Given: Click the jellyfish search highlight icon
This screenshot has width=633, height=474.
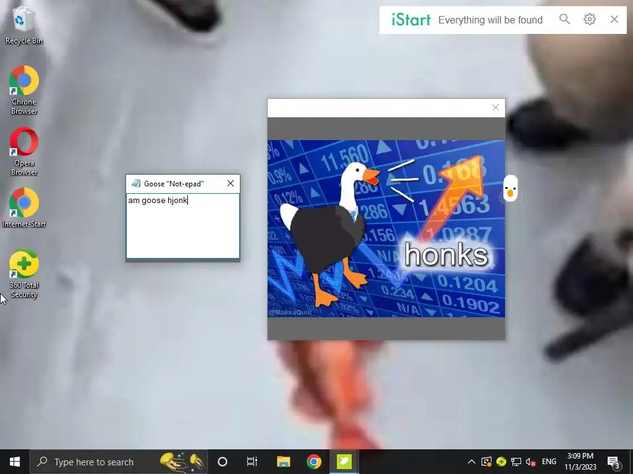Looking at the screenshot, I should pos(182,462).
